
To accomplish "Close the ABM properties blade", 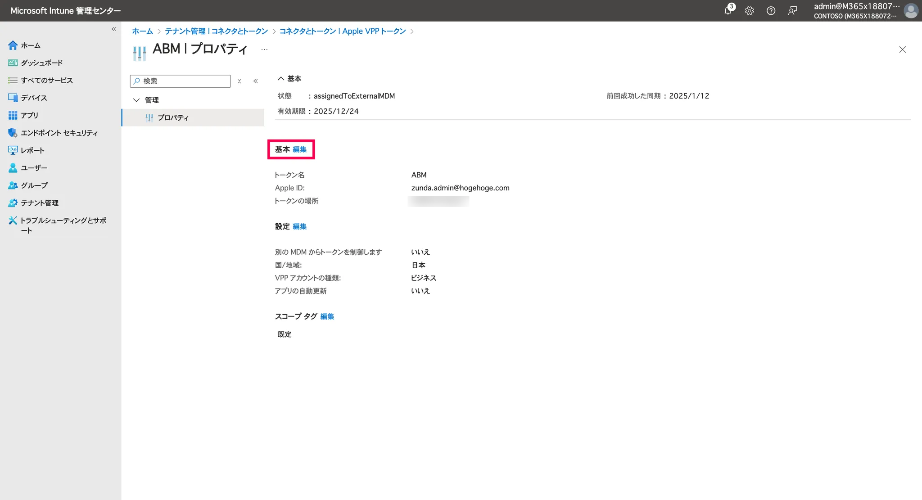I will coord(902,50).
